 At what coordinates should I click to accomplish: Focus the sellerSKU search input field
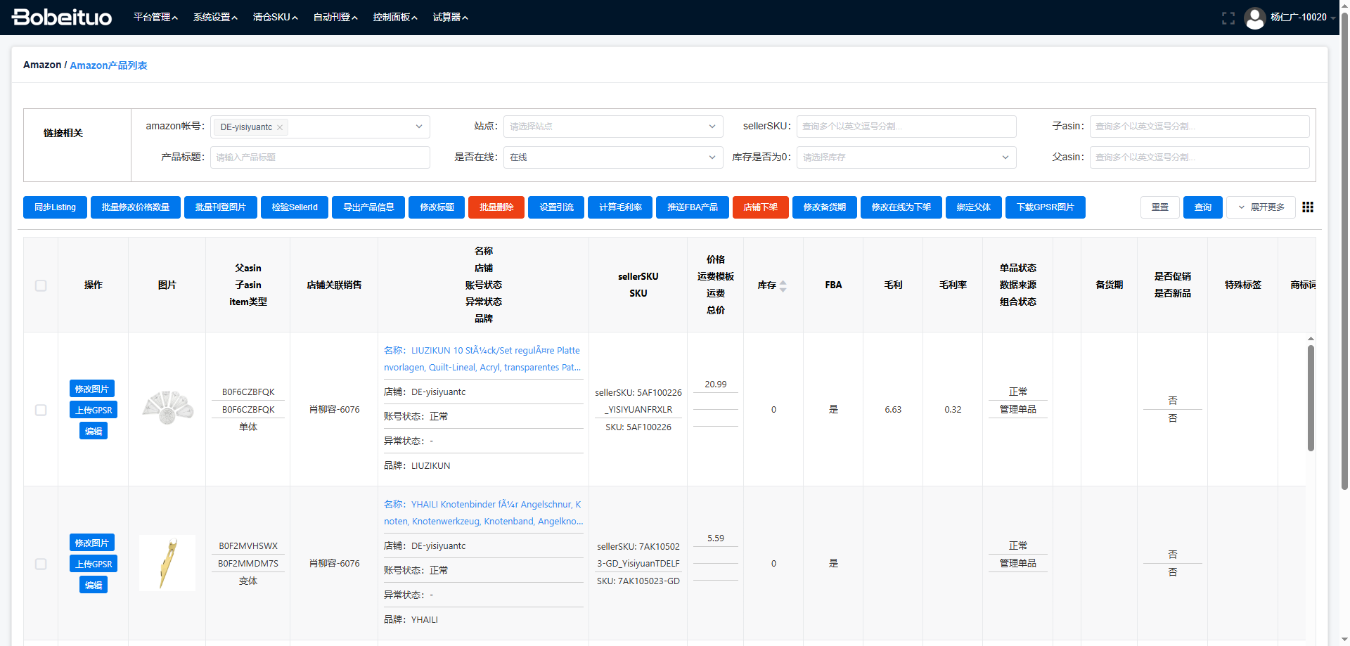[906, 127]
